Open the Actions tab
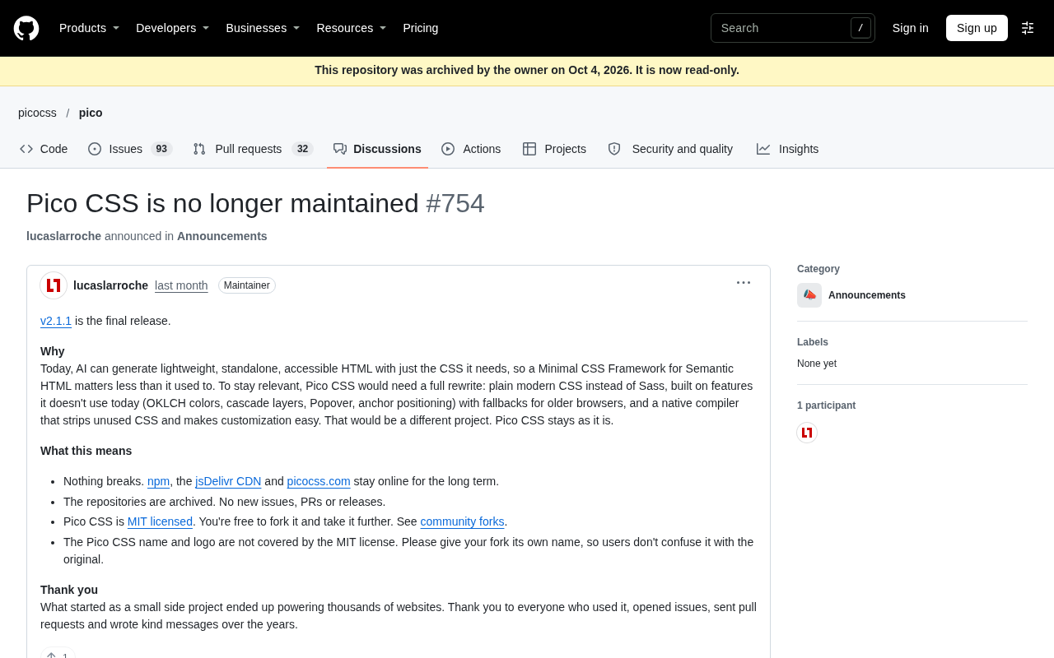Screen dimensions: 1054x658 click(x=471, y=149)
